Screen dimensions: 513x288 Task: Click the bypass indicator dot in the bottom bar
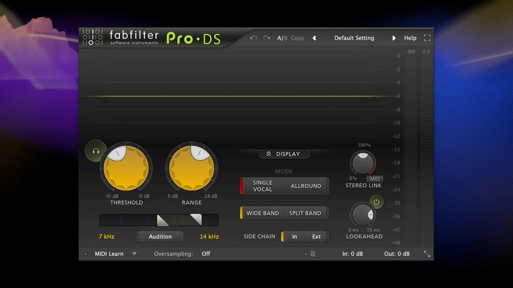(306, 254)
